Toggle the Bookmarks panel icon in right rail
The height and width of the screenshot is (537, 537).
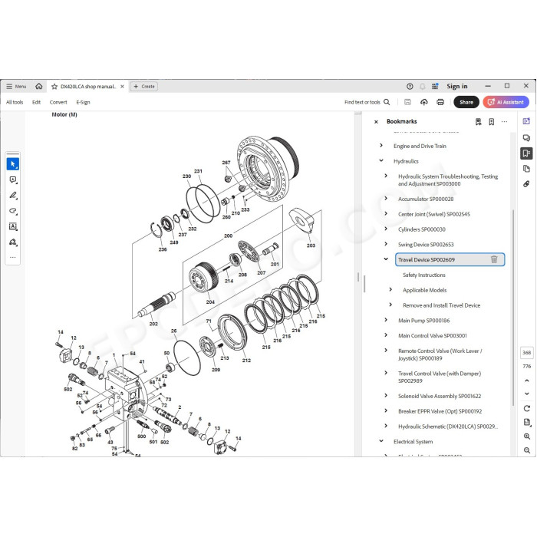pos(526,153)
